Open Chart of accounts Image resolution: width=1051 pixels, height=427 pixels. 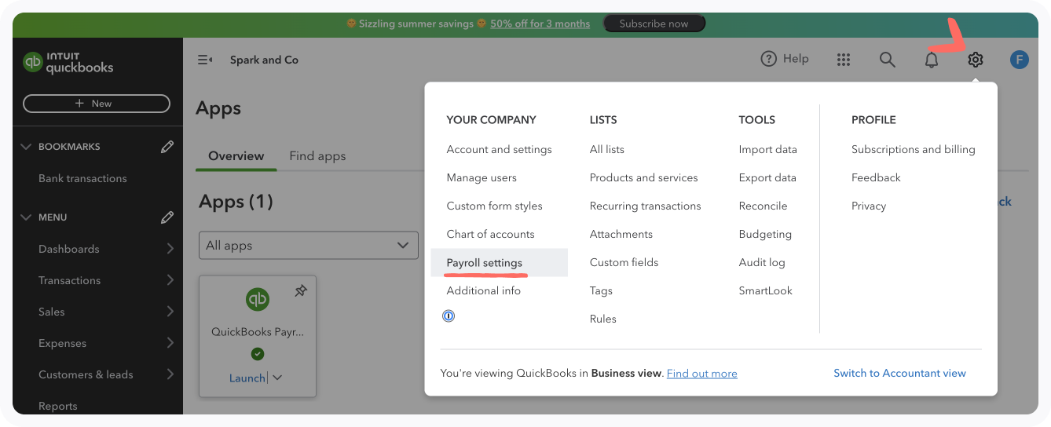tap(490, 234)
